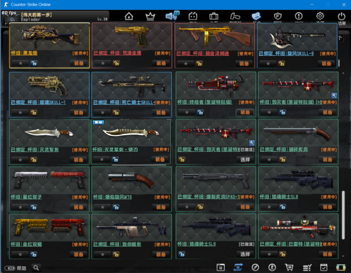Open the 已绑定_怀旧|荒漠金鹰 name link

click(117, 53)
